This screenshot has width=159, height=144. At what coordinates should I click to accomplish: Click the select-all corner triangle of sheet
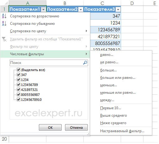coord(6,3)
